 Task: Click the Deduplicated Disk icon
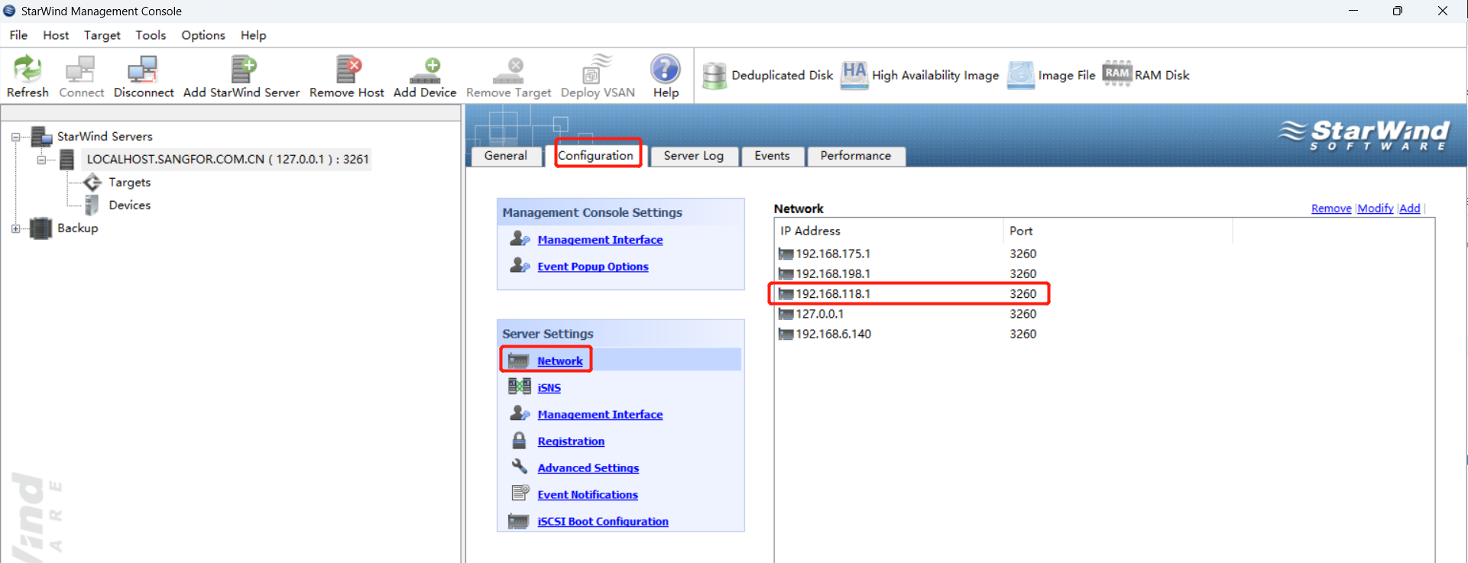[714, 75]
